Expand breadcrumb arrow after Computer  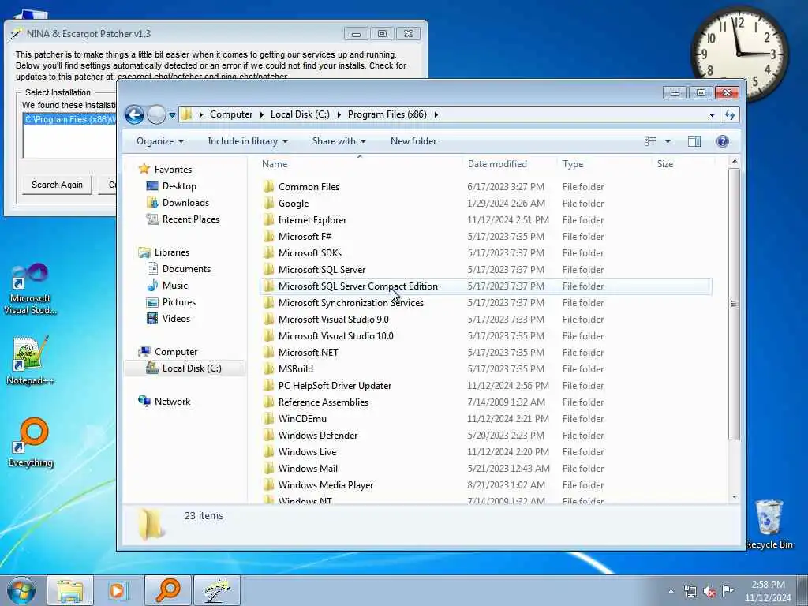coord(262,115)
